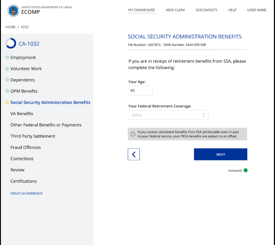
Task: Click the info icon in the offset notice
Action: click(133, 134)
